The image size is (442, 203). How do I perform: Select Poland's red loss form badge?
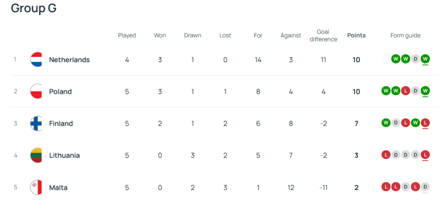(405, 91)
